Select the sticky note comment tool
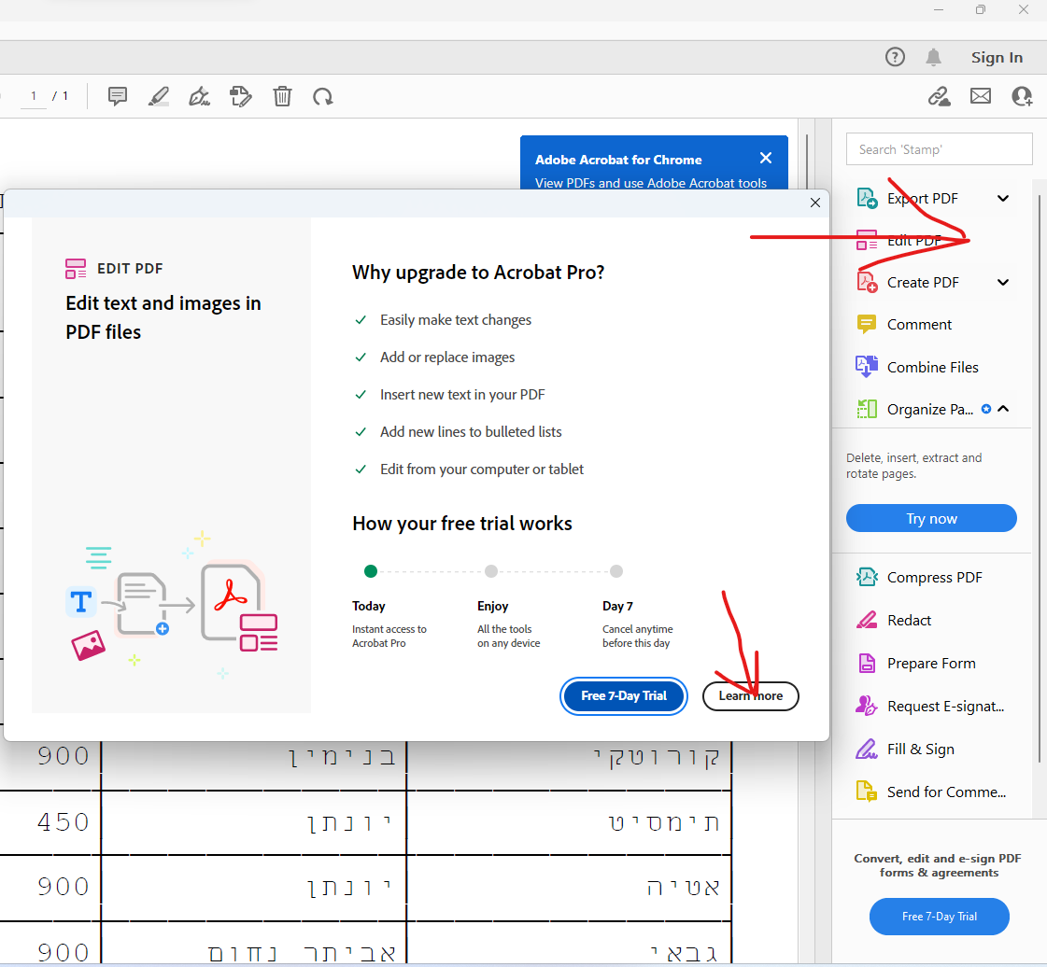Screen dimensions: 1047x967 point(118,97)
